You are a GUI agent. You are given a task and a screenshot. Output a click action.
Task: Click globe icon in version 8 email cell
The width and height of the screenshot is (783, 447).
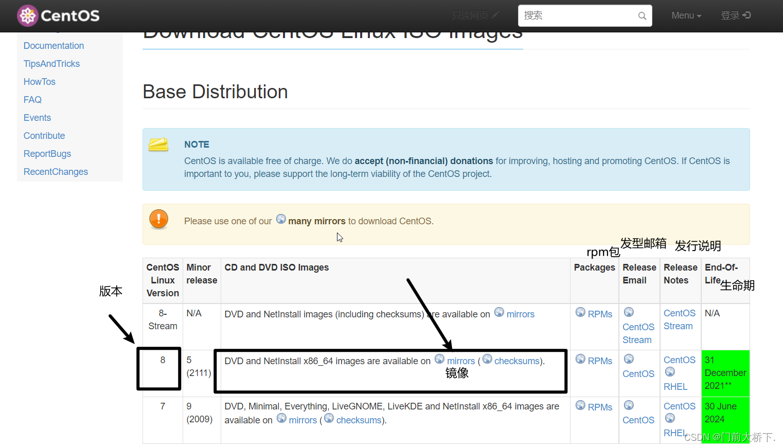point(629,359)
